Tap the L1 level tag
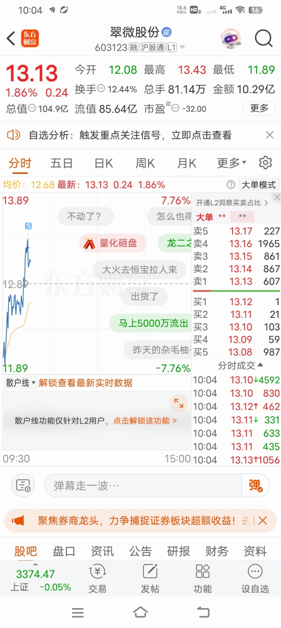Image resolution: width=281 pixels, height=628 pixels. [x=171, y=47]
